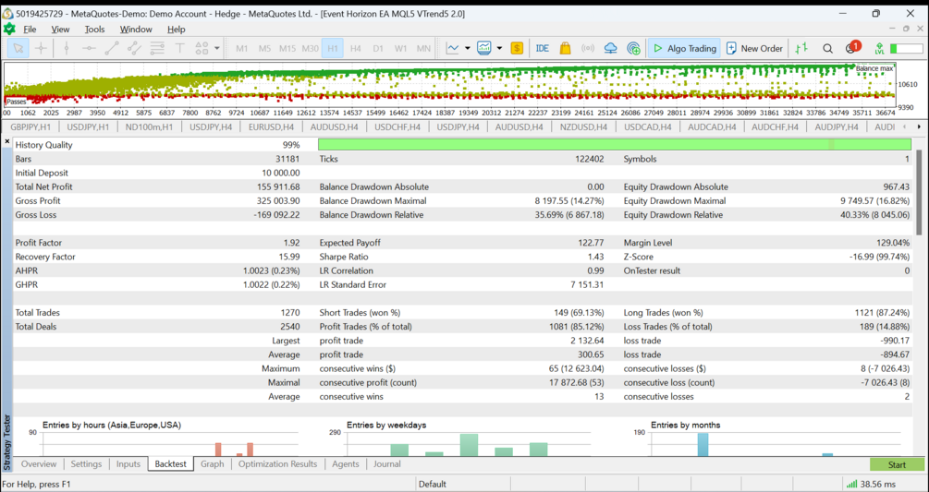Open the chart type dropdown arrow

point(468,49)
